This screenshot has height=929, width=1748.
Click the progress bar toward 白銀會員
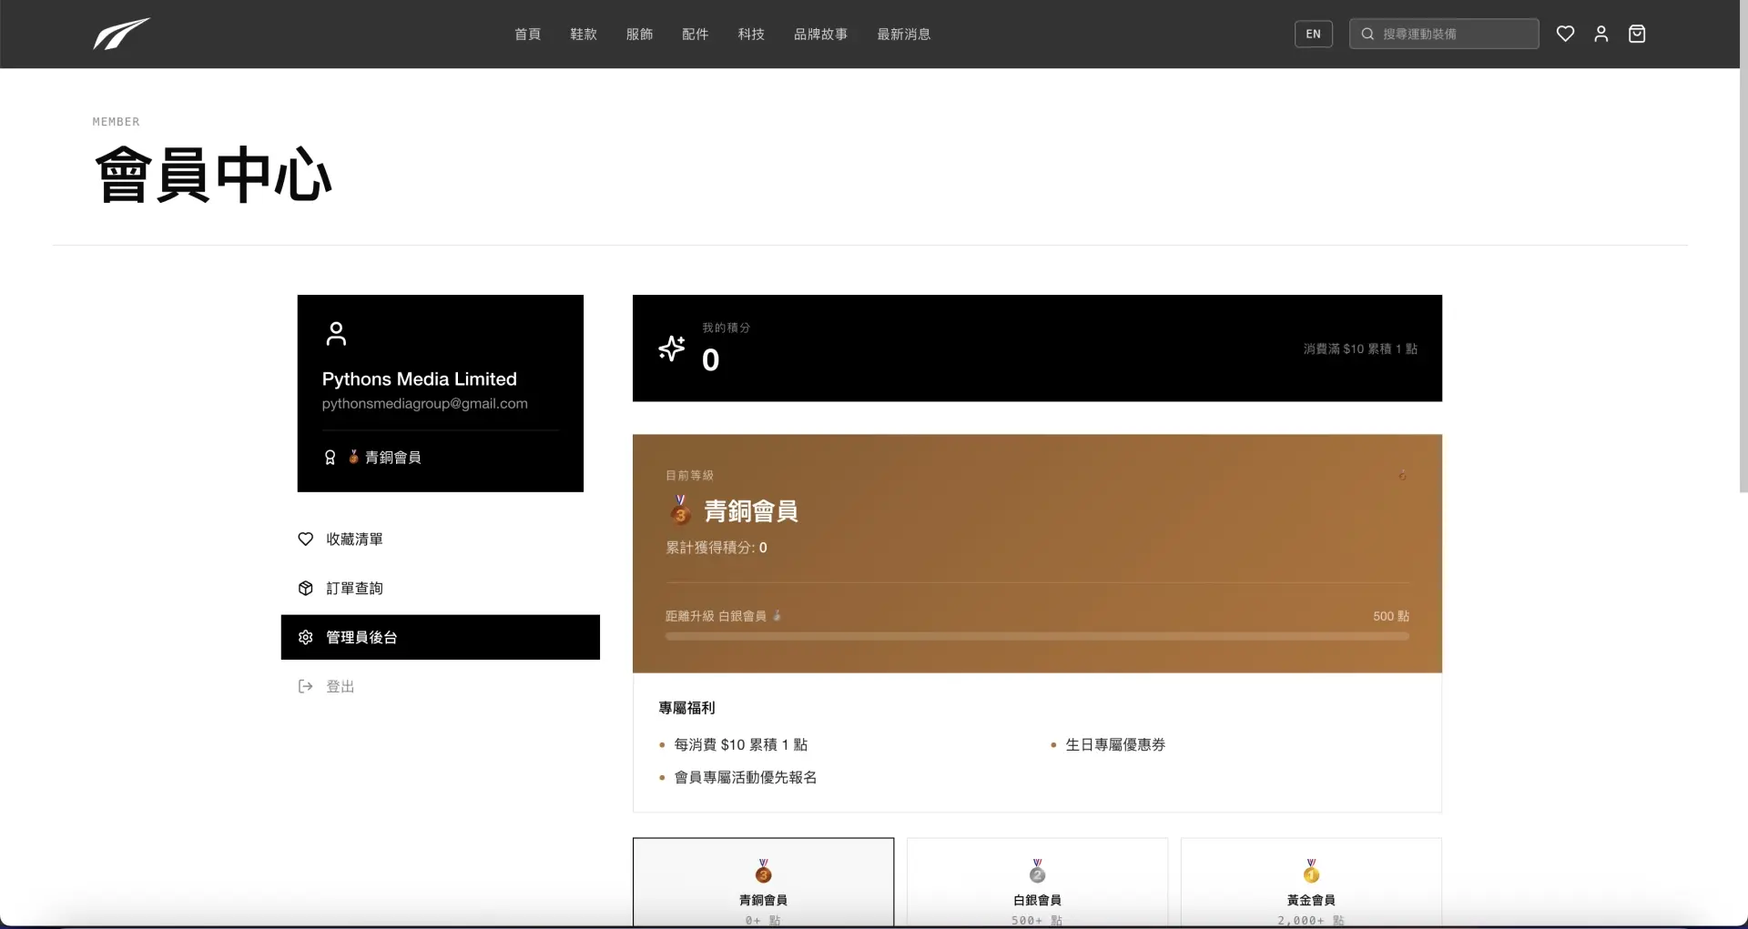(x=1037, y=636)
